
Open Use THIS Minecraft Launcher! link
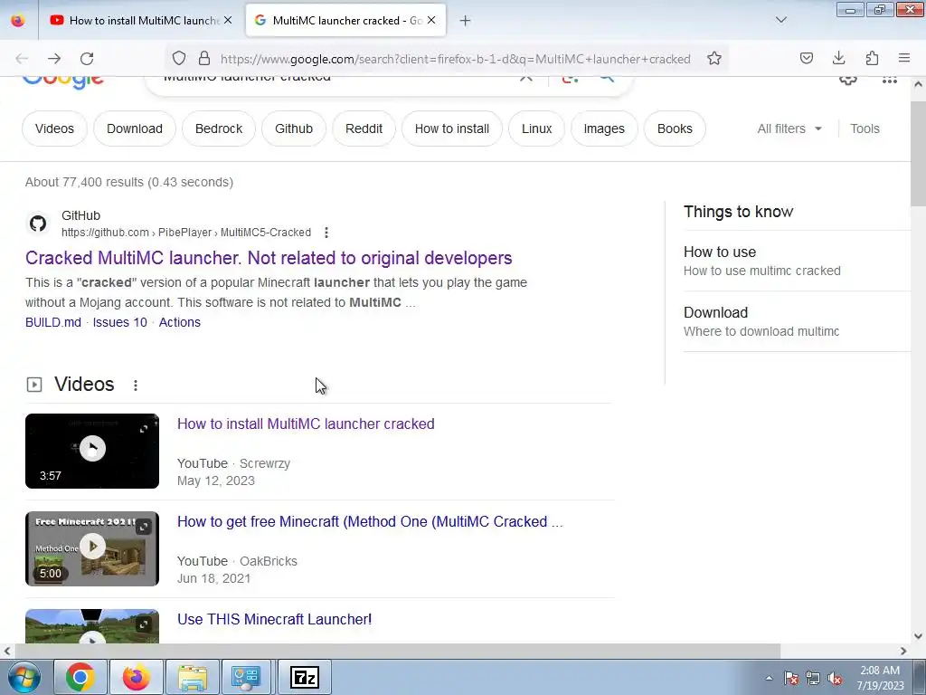[x=275, y=619]
